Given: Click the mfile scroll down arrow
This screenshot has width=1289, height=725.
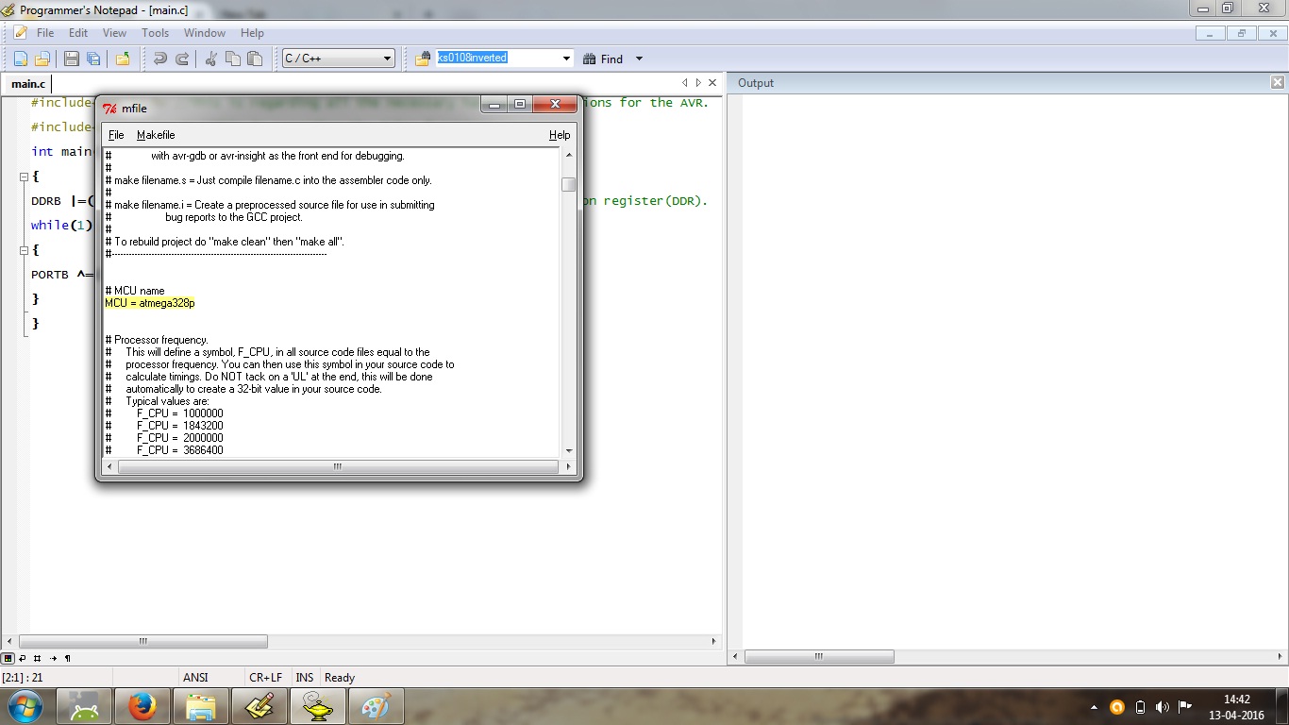Looking at the screenshot, I should (x=569, y=451).
